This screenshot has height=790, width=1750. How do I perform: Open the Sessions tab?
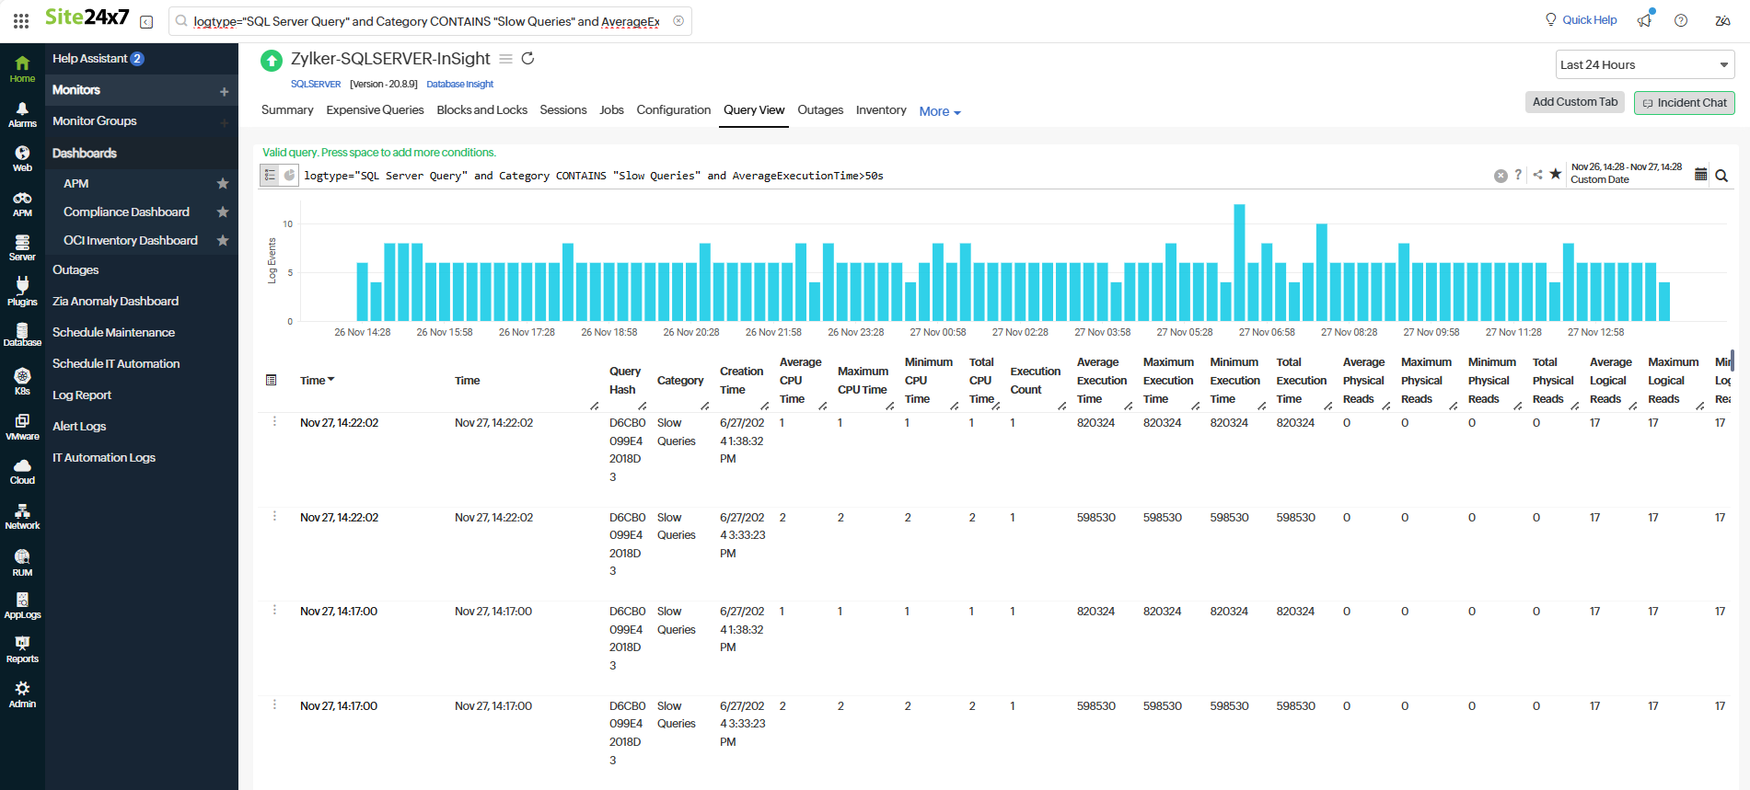(563, 109)
